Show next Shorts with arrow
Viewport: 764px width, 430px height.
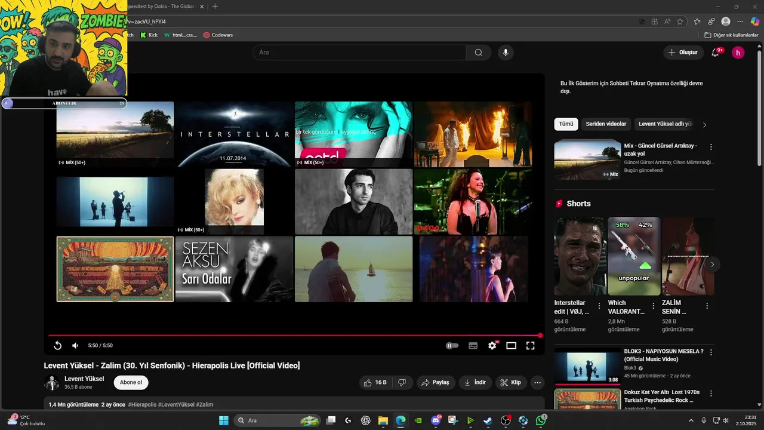coord(711,265)
